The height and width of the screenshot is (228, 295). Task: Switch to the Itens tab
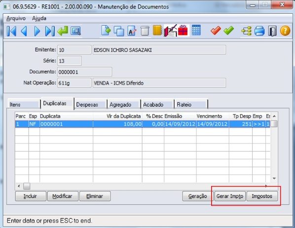coord(24,104)
